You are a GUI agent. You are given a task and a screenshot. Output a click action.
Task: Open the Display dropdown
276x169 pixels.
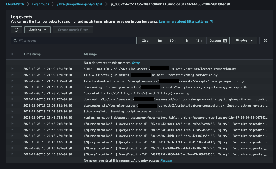point(244,40)
